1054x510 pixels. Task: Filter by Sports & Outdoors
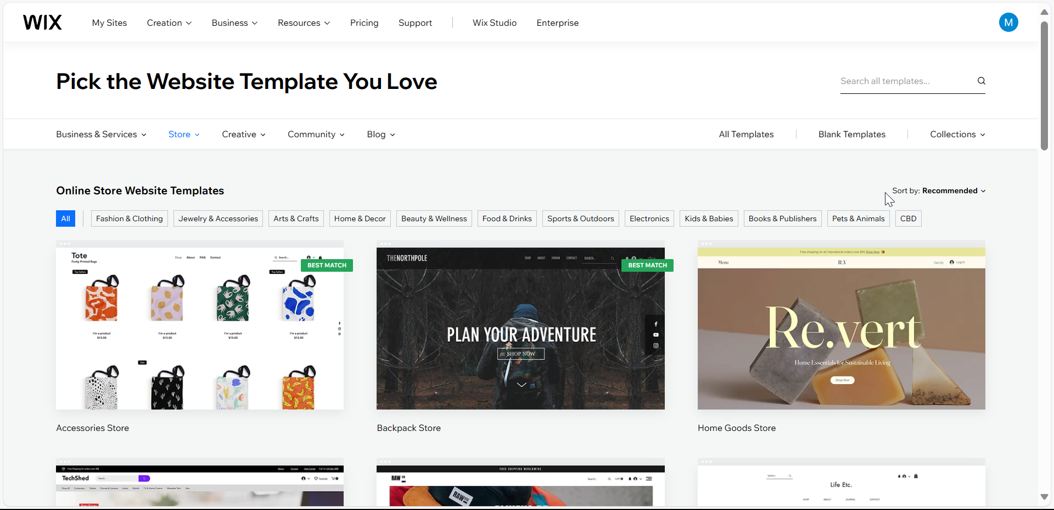click(x=581, y=218)
